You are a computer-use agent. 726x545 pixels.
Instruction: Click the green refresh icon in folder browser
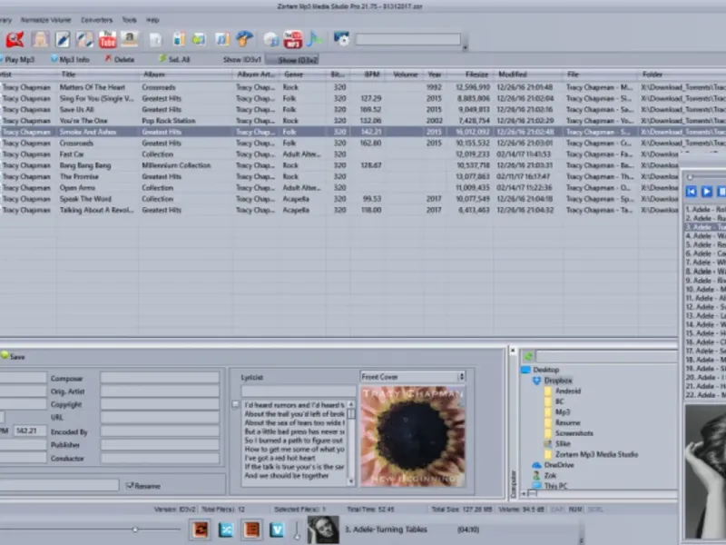[x=528, y=356]
